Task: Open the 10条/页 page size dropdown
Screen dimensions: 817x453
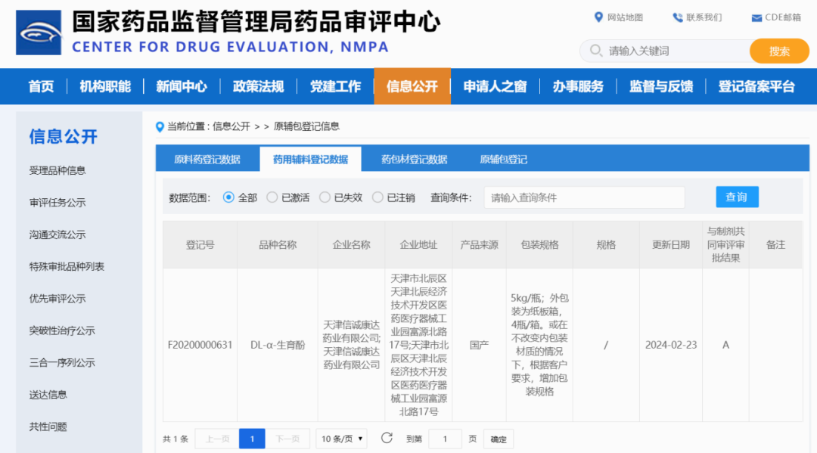Action: tap(340, 439)
